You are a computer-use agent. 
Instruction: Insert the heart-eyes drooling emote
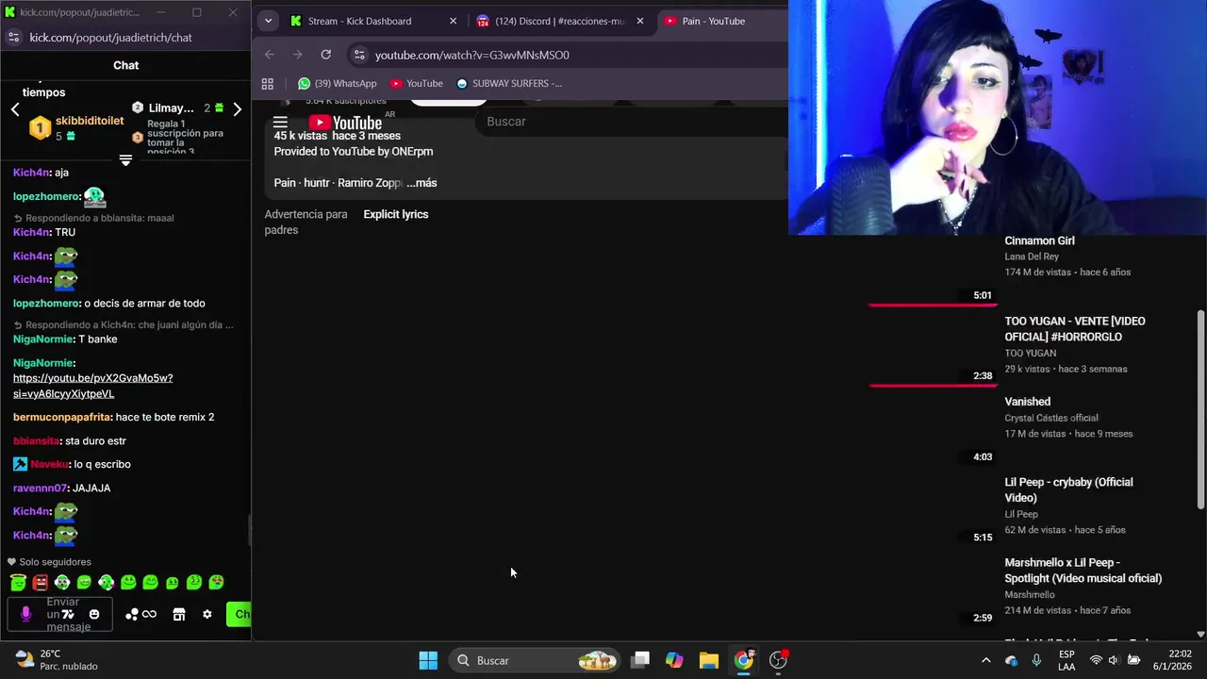coord(216,583)
